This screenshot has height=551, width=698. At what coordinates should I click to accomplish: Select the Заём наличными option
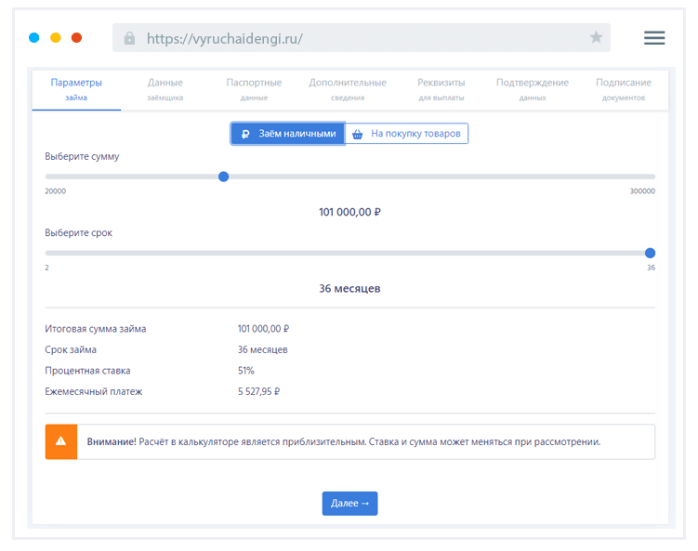coord(288,134)
